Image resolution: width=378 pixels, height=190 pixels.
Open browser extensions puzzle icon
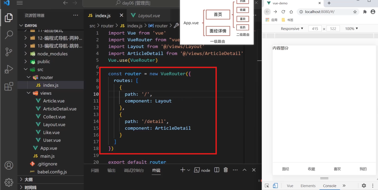point(365,12)
